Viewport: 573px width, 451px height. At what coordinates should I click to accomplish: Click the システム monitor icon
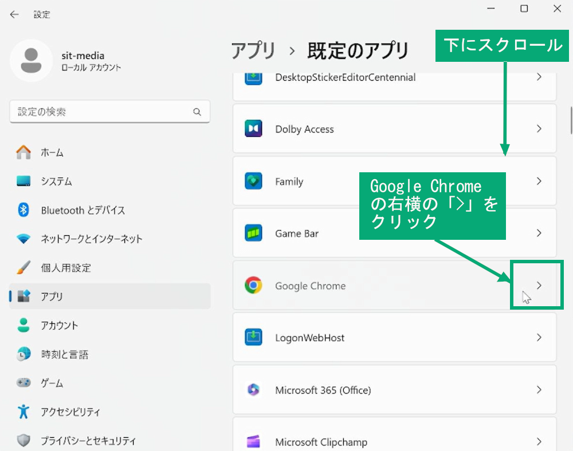point(23,181)
